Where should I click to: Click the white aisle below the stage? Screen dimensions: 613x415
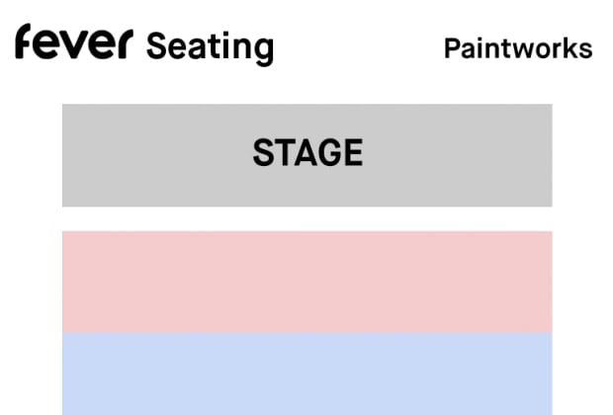point(307,218)
